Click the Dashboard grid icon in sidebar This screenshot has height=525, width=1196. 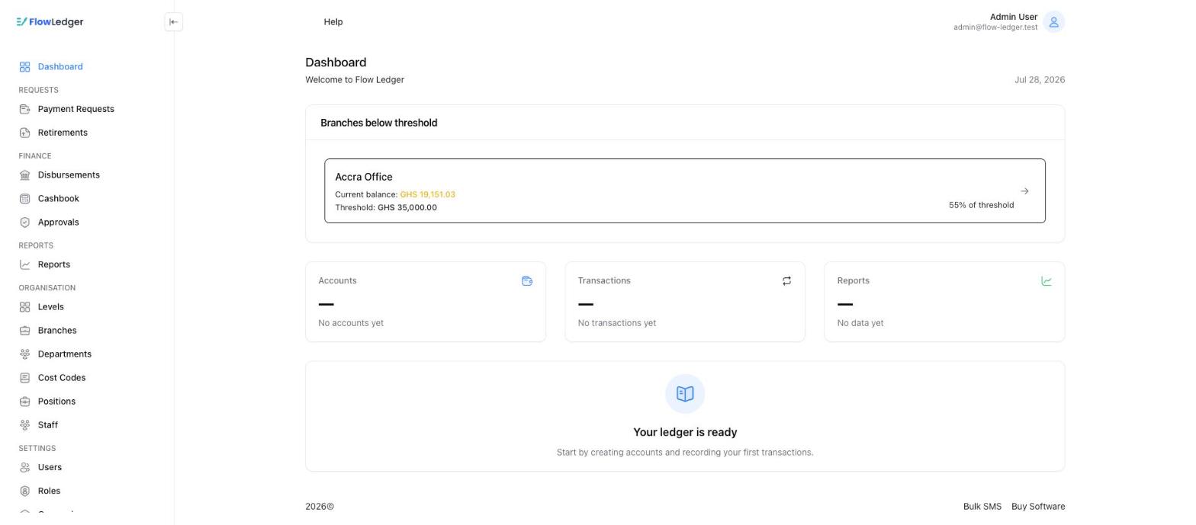(24, 67)
